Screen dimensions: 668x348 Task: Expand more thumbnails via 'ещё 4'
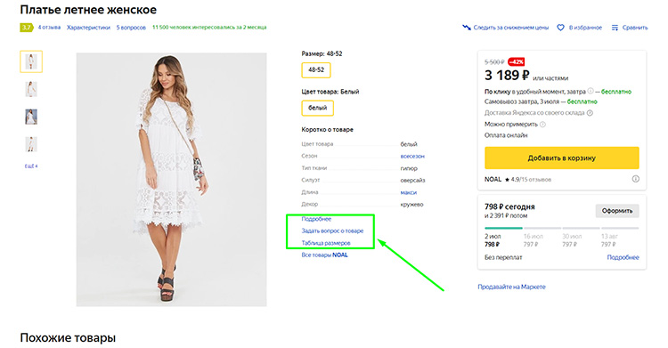click(x=31, y=166)
